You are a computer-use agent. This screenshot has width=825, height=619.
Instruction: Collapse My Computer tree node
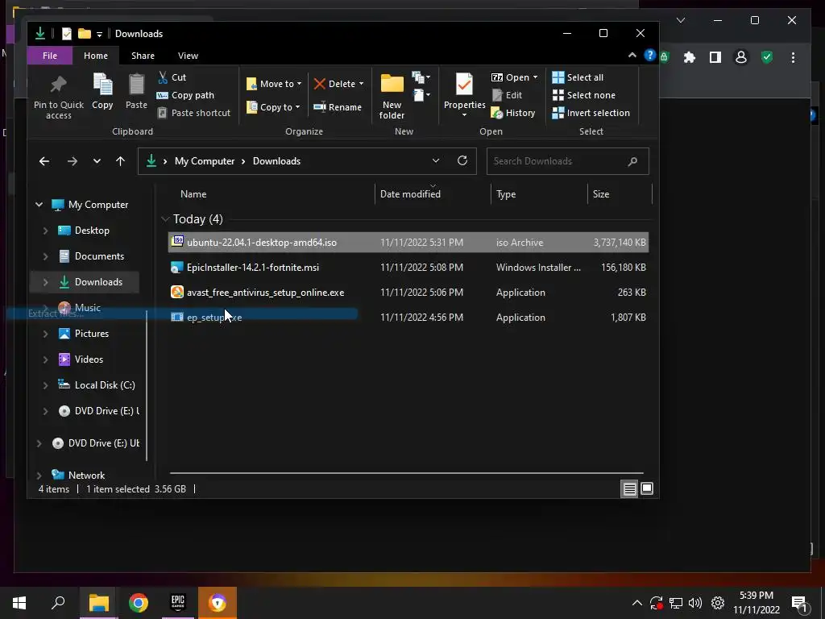[39, 204]
